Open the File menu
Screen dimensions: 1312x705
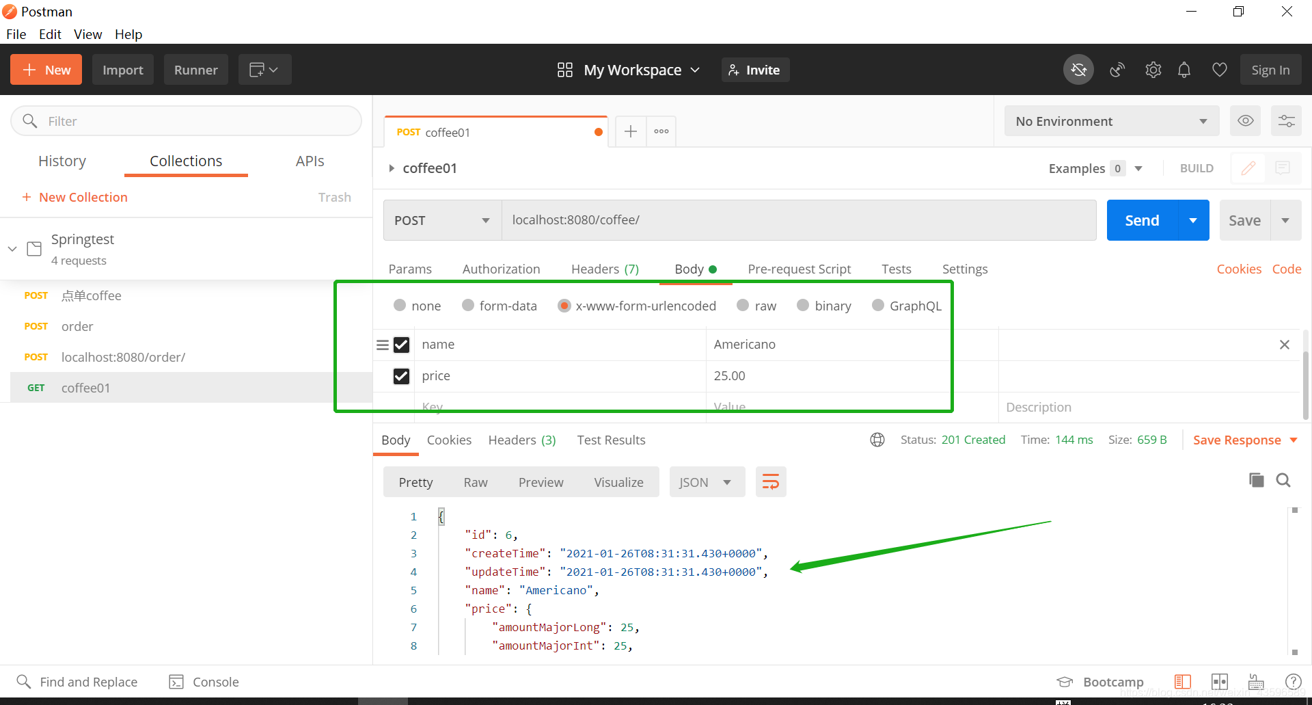pos(16,34)
